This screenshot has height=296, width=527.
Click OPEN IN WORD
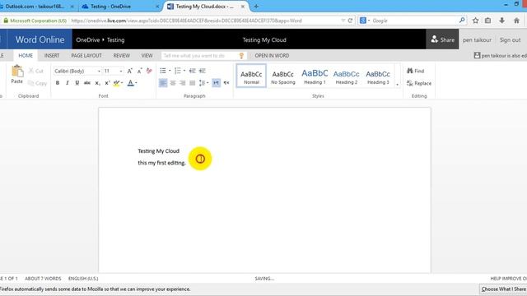point(272,56)
